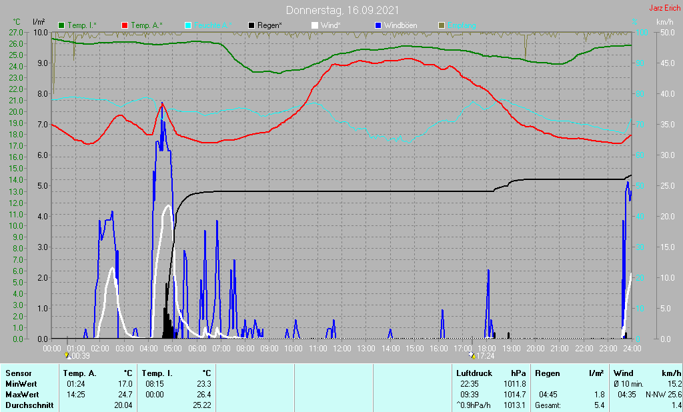
Task: Click the blue Windböen legend swatch
Action: tap(378, 25)
